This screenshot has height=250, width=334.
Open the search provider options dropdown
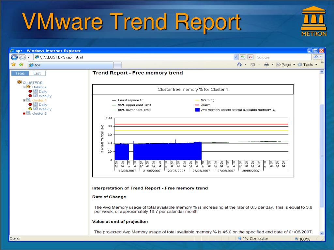click(x=321, y=57)
